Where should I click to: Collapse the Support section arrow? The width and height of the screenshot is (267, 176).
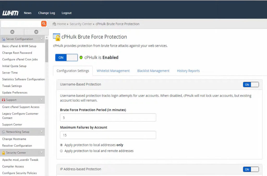pos(41,100)
